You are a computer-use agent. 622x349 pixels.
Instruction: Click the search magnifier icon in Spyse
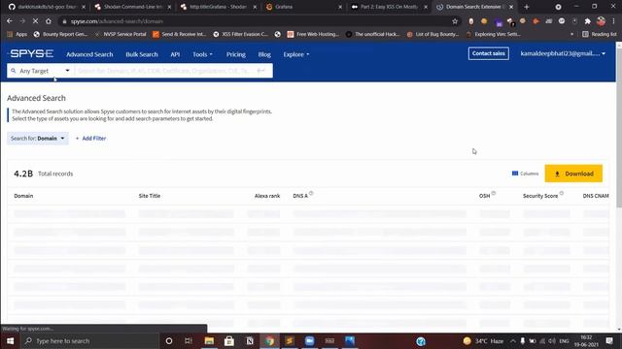[13, 71]
